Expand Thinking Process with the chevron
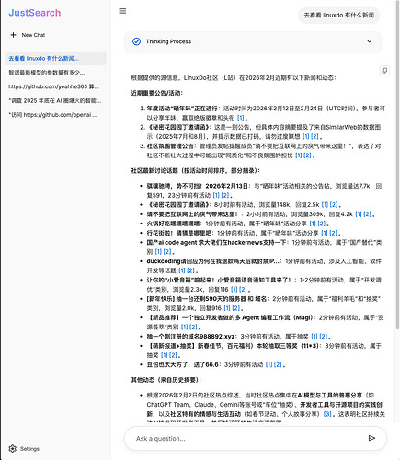 pyautogui.click(x=370, y=41)
